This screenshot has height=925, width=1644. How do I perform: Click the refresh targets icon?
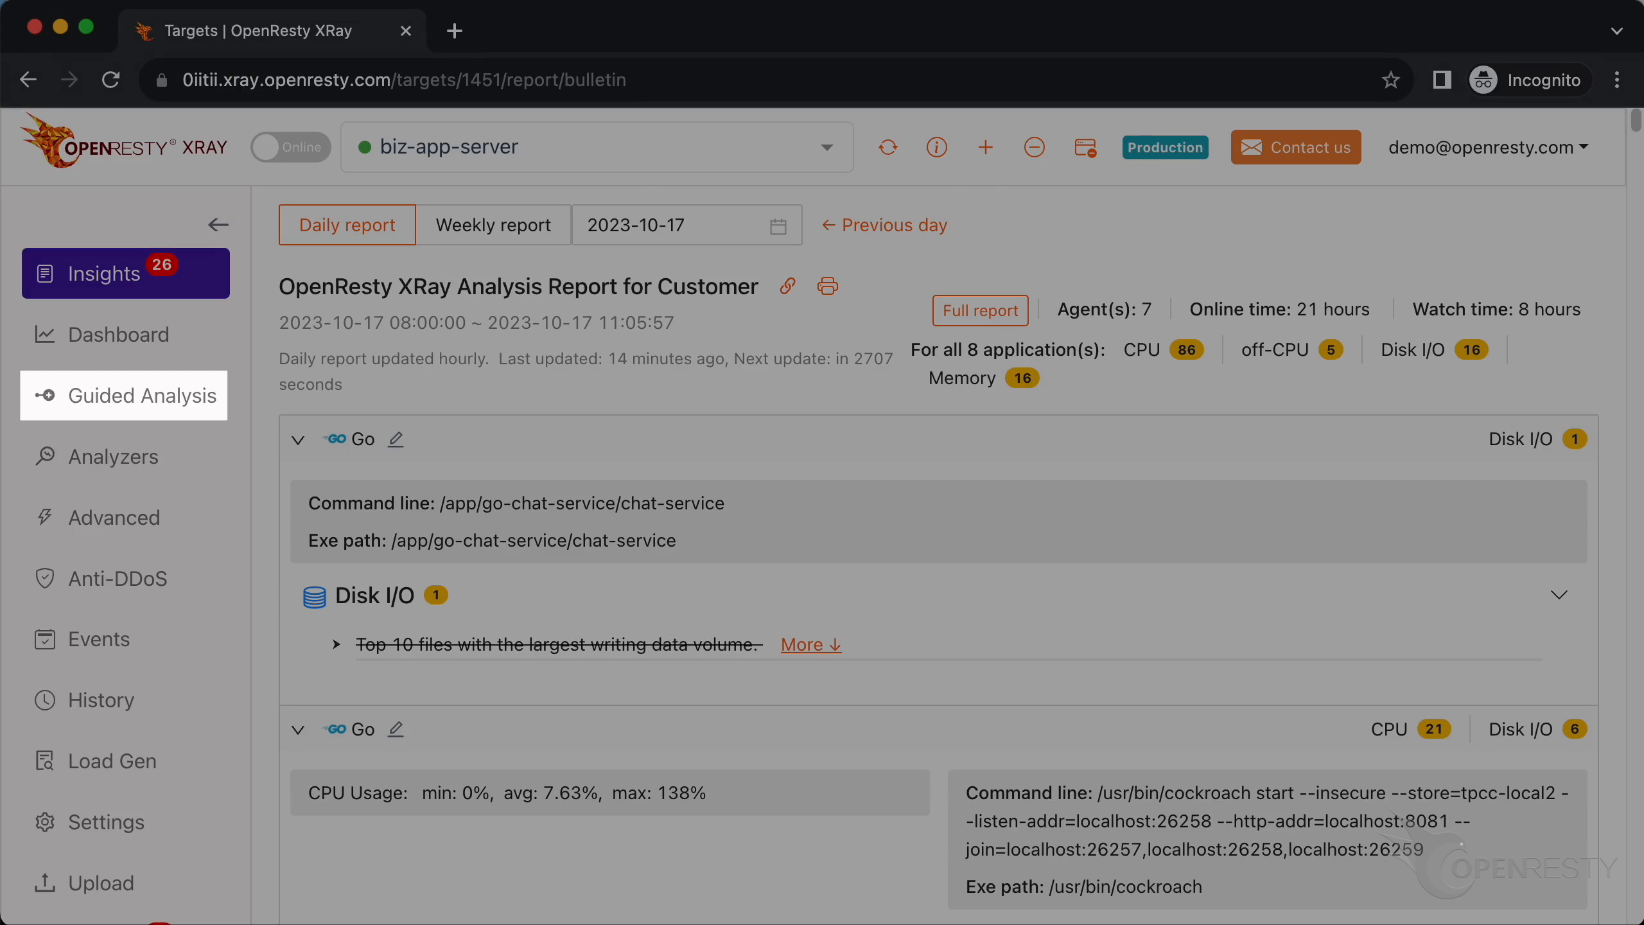coord(888,148)
